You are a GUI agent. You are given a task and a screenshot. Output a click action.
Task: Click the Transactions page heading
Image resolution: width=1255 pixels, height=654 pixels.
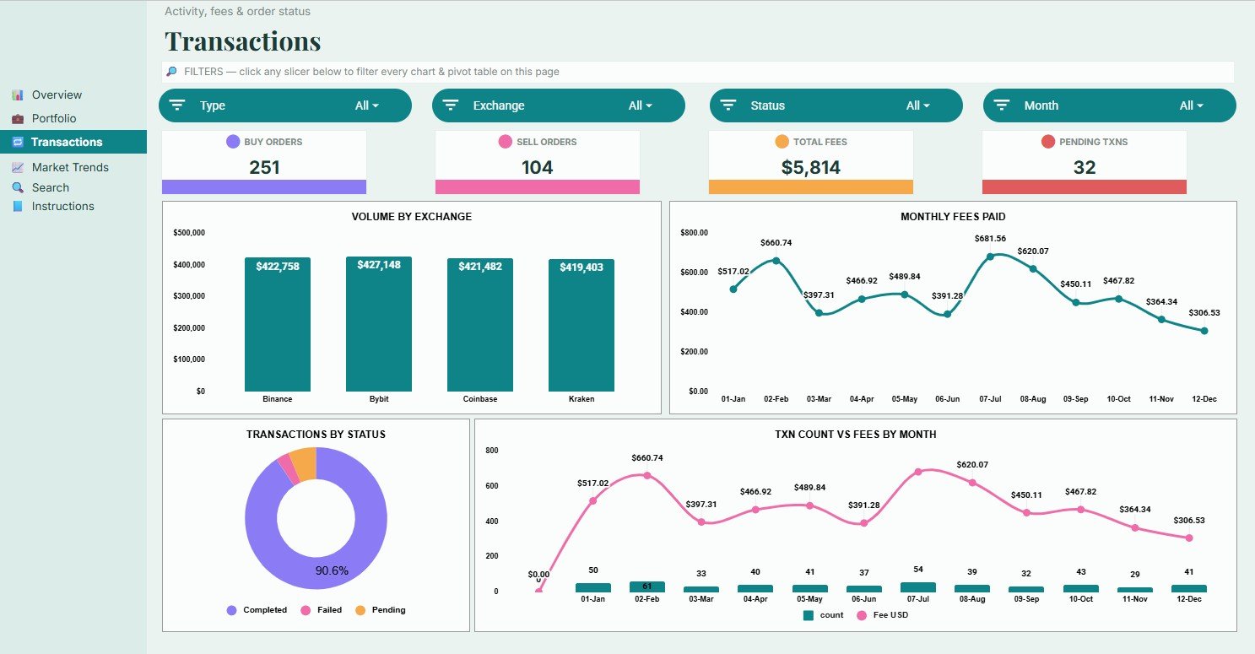[242, 41]
